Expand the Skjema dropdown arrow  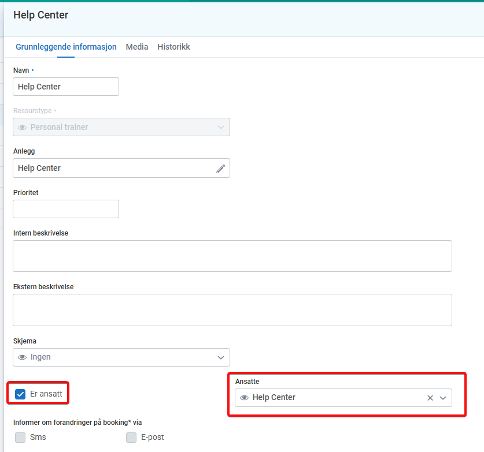coord(220,357)
